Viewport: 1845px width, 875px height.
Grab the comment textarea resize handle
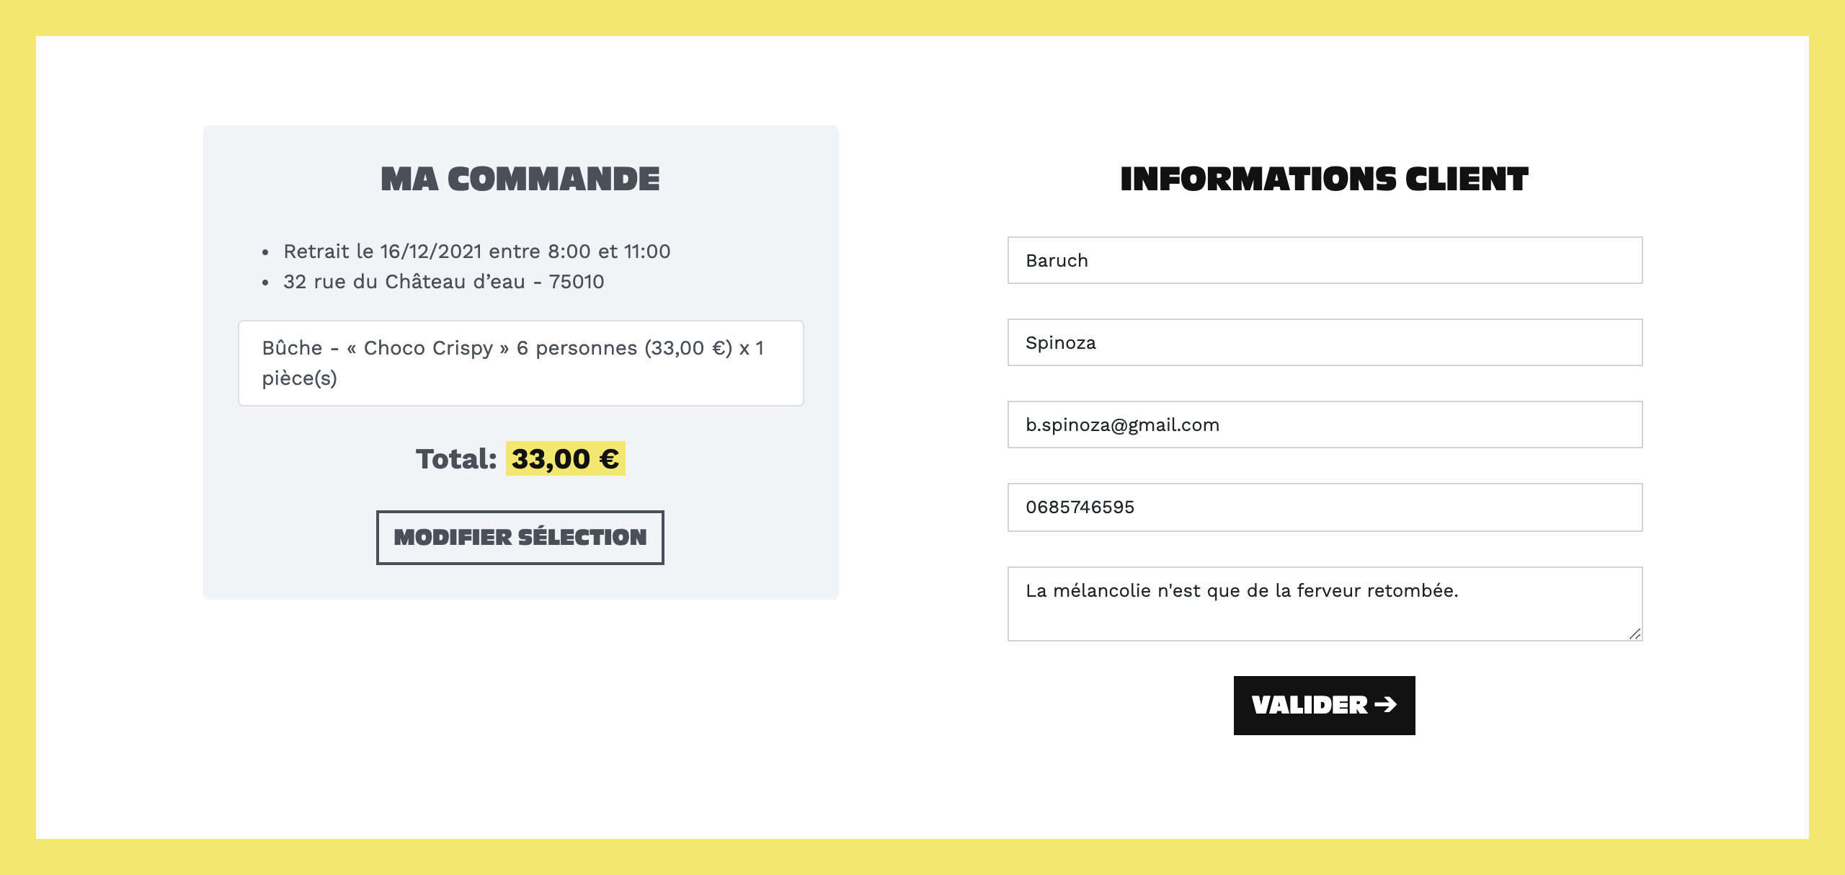(1635, 634)
